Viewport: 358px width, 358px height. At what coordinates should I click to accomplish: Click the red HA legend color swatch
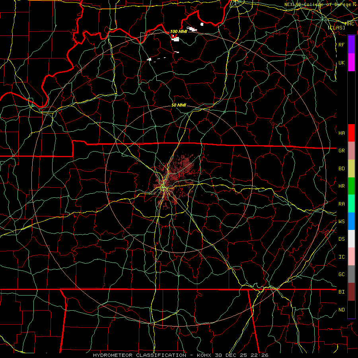[x=351, y=133]
